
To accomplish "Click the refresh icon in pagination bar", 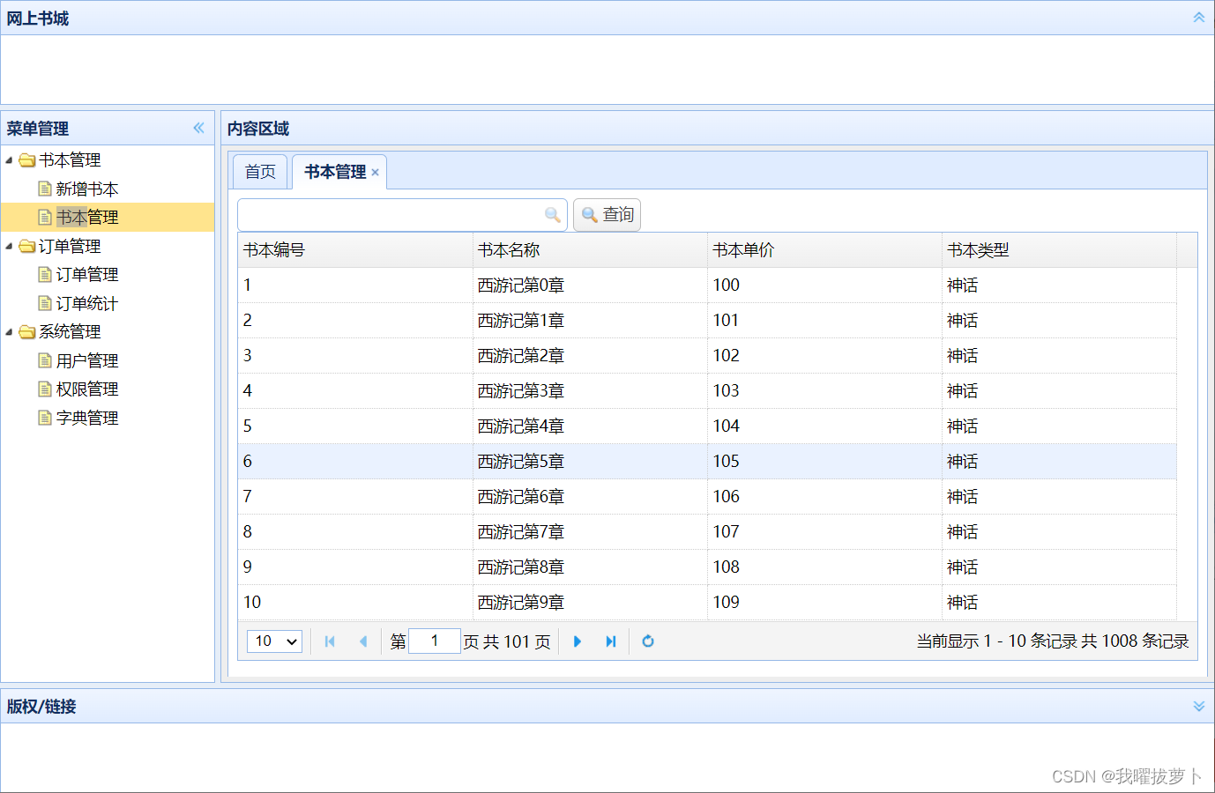I will pos(648,641).
